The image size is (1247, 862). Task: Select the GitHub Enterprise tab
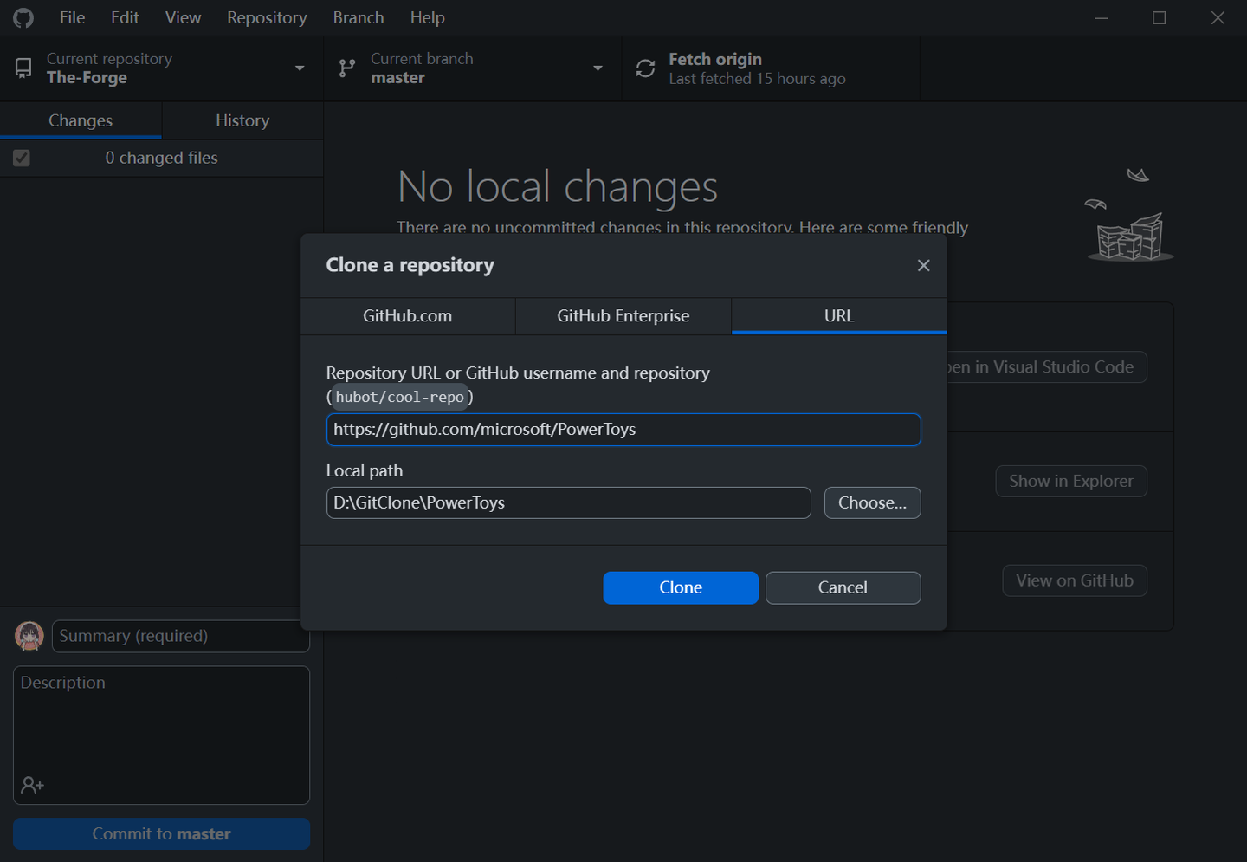tap(623, 316)
